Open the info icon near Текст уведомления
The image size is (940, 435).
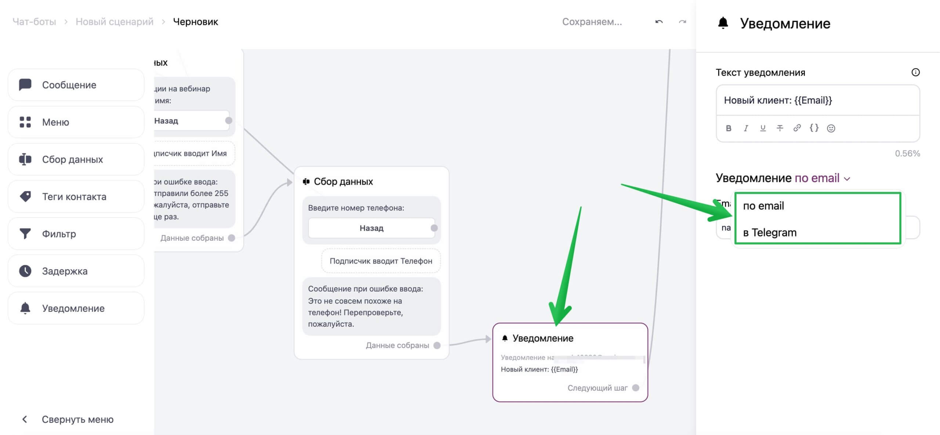[x=915, y=72]
